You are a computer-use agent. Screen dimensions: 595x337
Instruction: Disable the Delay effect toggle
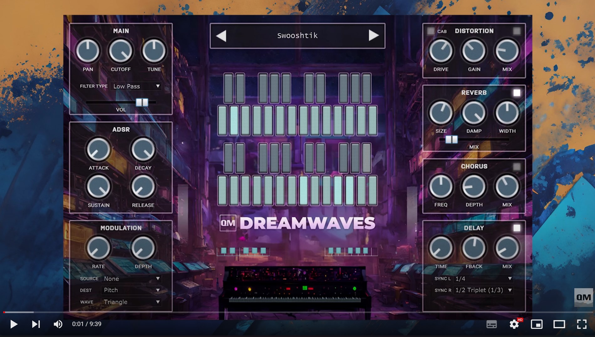coord(517,228)
